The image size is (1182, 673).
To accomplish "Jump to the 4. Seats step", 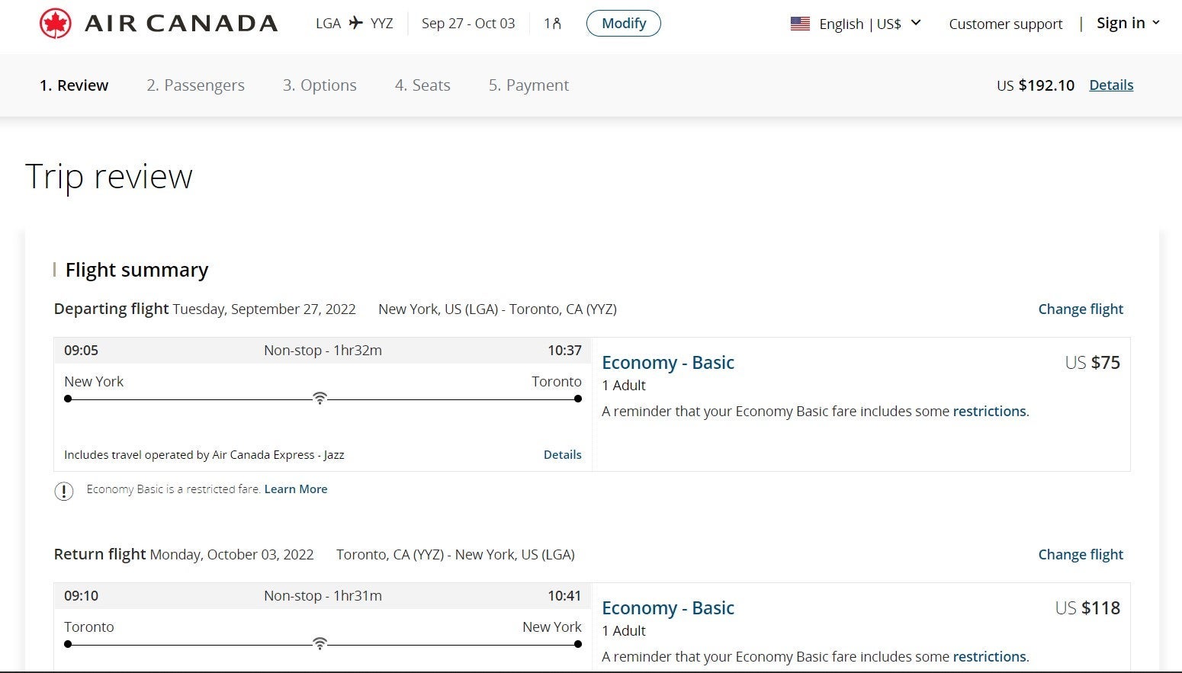I will pos(422,85).
